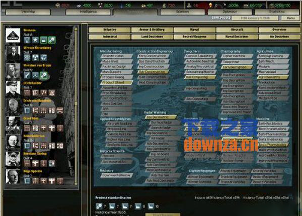The image size is (302, 216).
Task: Click the green gears icon under Wernher von Braun
Action: [x=43, y=75]
